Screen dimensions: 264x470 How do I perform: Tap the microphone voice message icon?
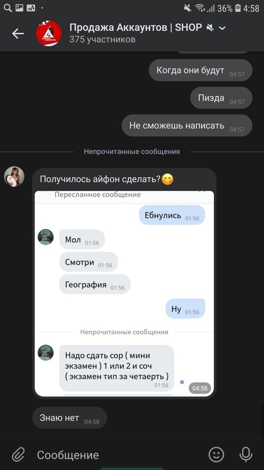click(246, 455)
